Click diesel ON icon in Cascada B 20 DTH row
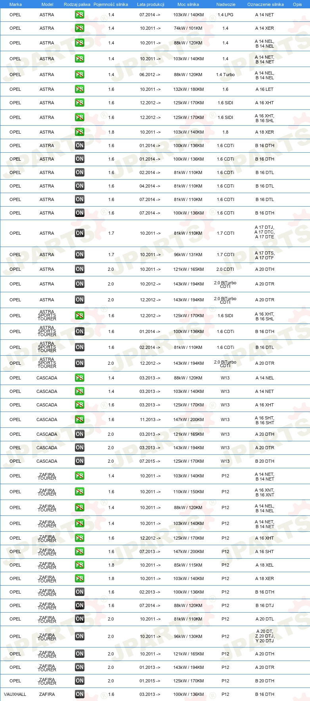The width and height of the screenshot is (310, 701). pos(79,461)
